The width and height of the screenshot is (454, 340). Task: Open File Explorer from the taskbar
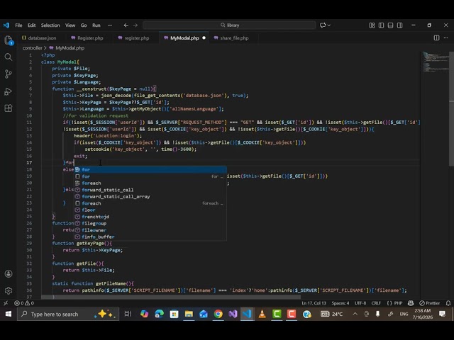coord(189,314)
